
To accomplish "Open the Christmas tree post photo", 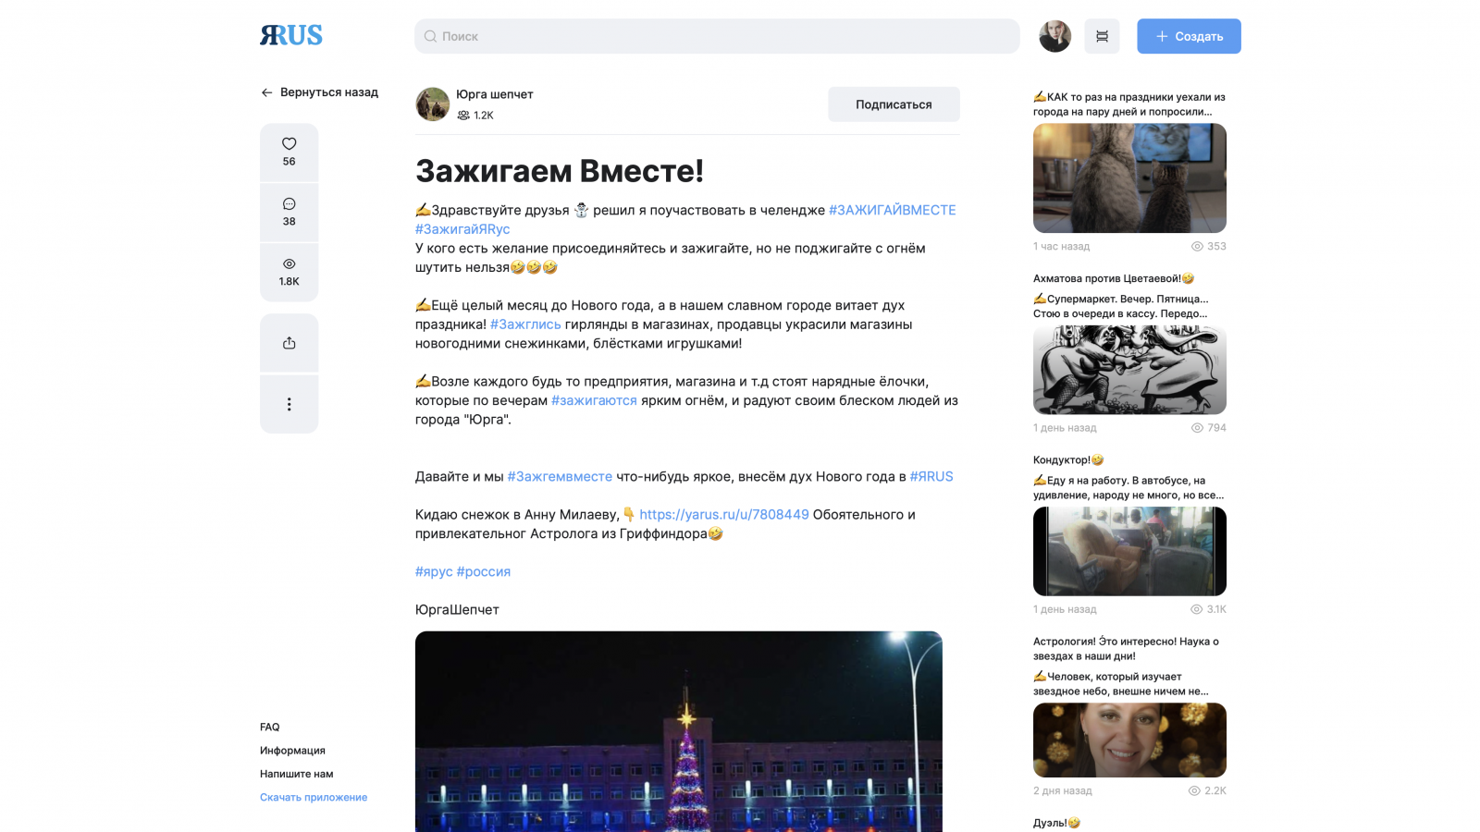I will click(679, 731).
